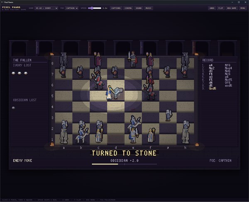Click the obsidian pawn on b7
249x202 pixels.
80,72
